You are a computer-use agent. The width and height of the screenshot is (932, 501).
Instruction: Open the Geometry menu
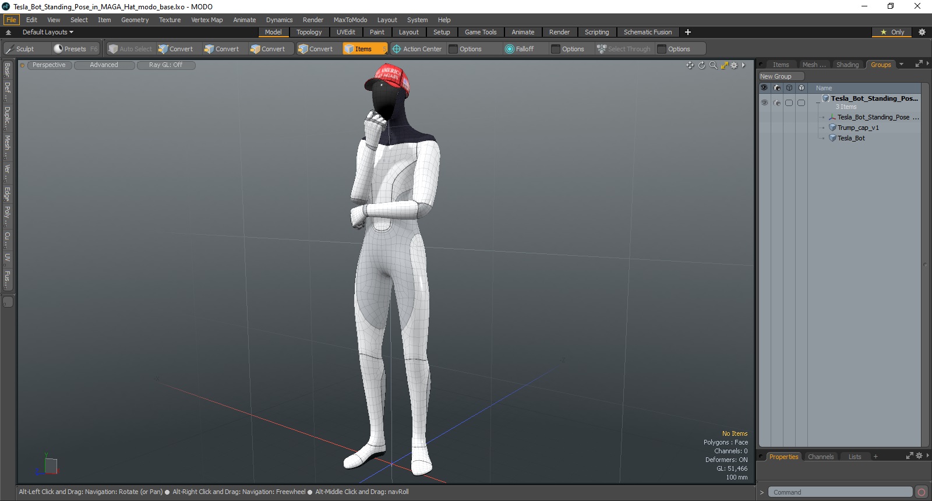coord(135,20)
